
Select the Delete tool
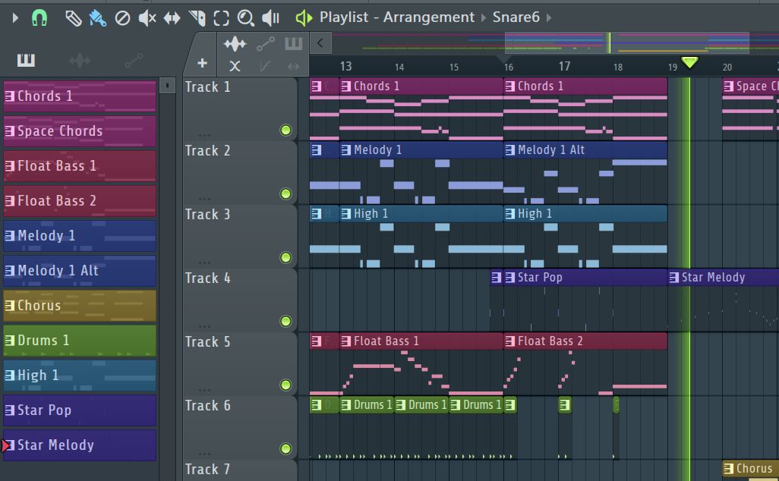122,17
